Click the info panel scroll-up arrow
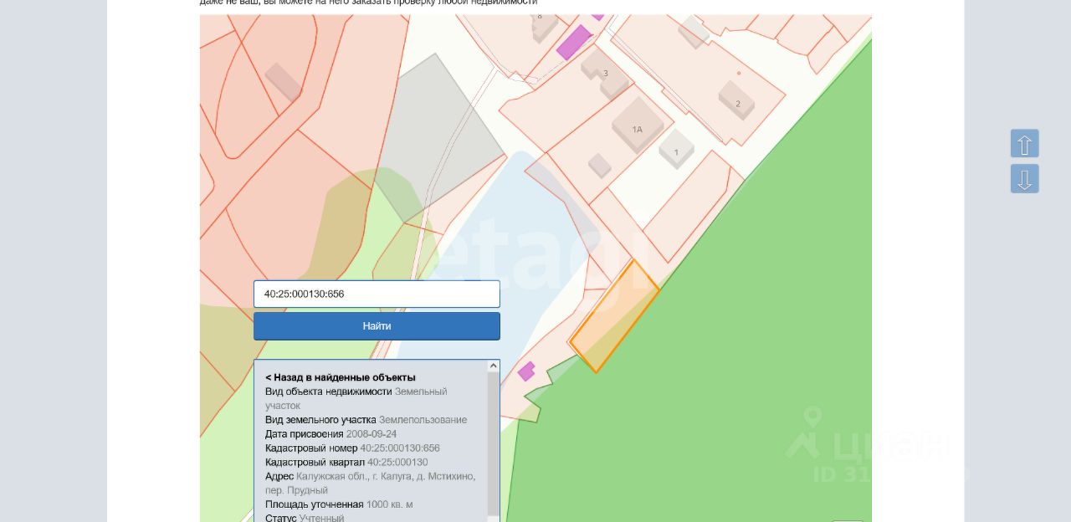Screen dimensions: 1071x522 pos(494,366)
